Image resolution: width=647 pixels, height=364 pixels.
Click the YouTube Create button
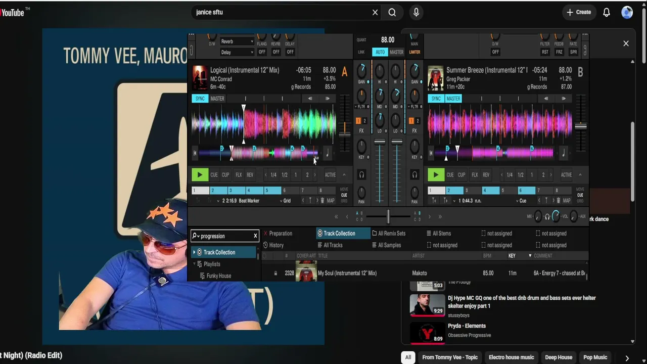[x=579, y=12]
